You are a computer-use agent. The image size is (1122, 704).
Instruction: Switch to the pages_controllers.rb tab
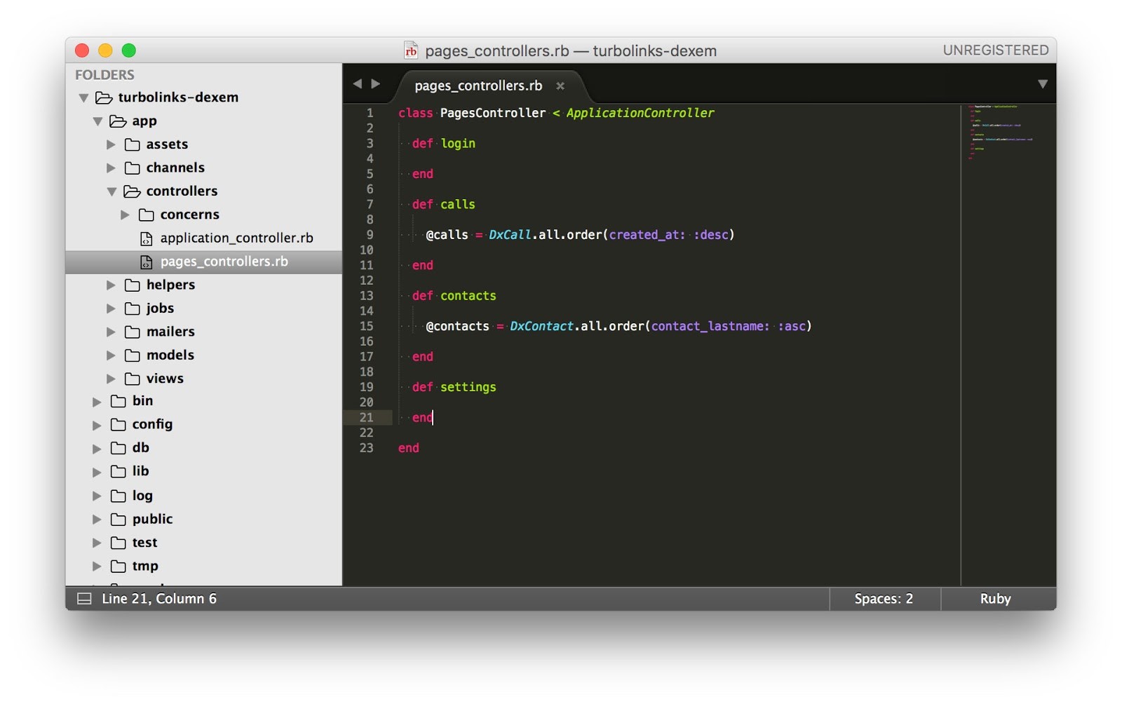click(478, 86)
